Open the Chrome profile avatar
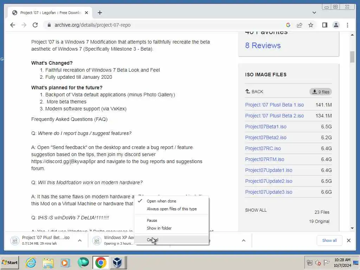The height and width of the screenshot is (270, 360). (x=336, y=25)
